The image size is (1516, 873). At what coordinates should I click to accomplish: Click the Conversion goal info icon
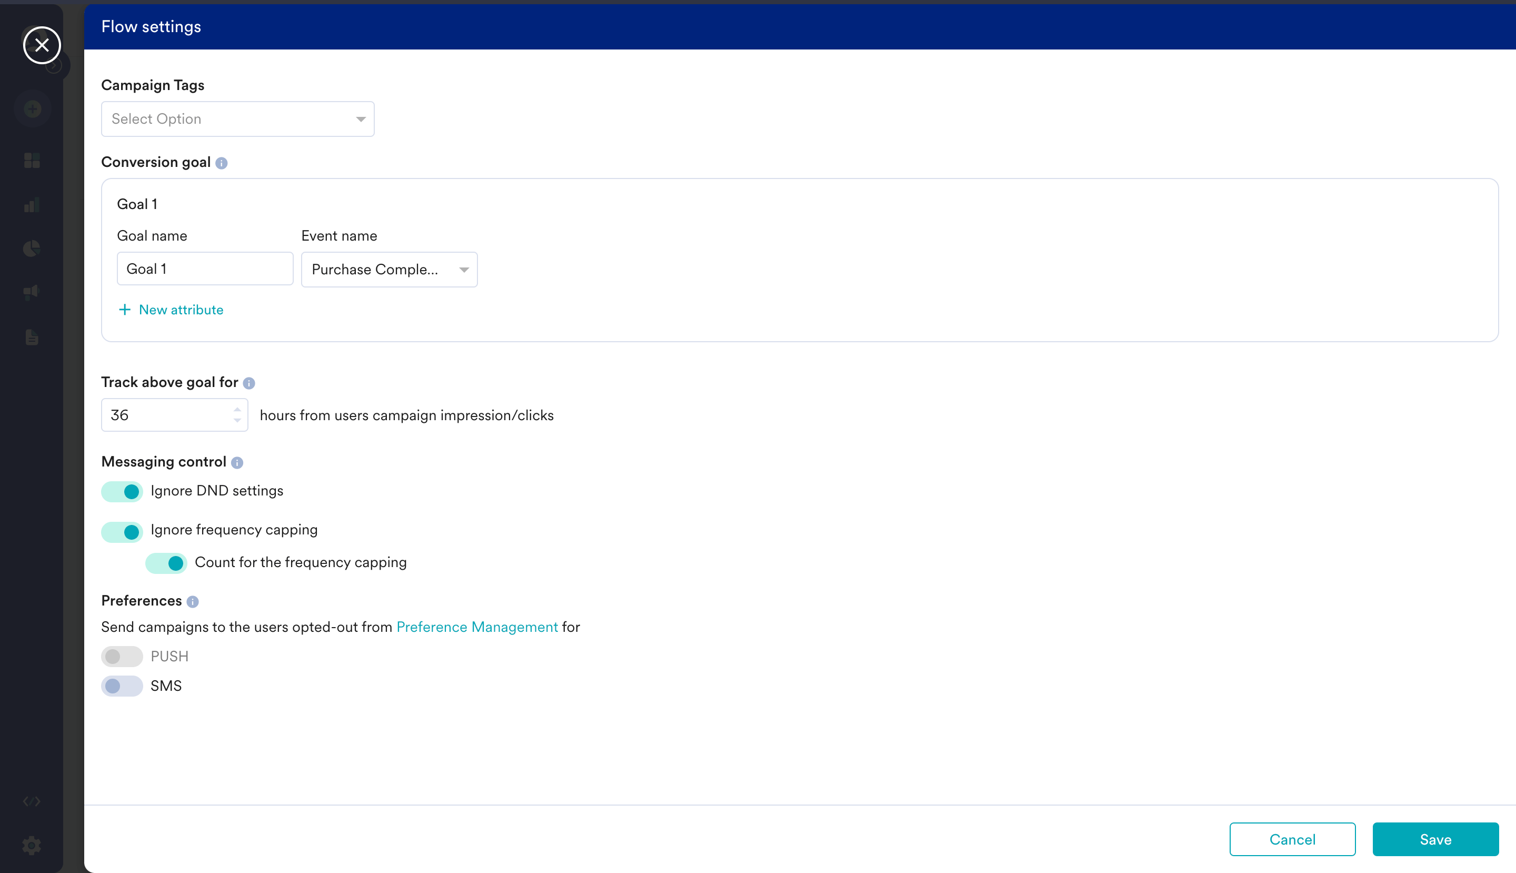pos(221,163)
